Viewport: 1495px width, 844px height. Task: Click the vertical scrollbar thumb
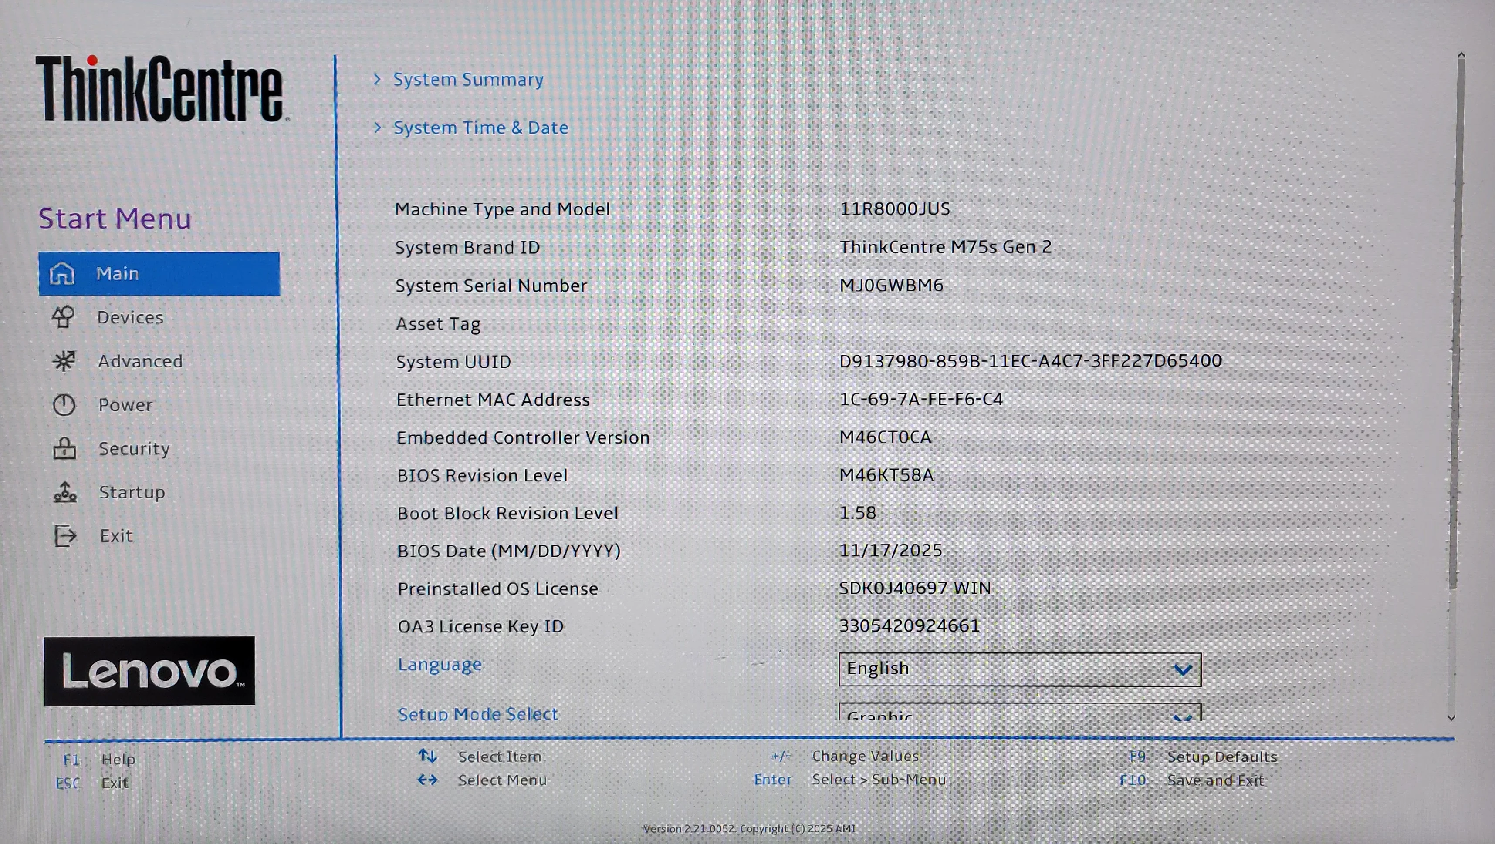(1455, 323)
